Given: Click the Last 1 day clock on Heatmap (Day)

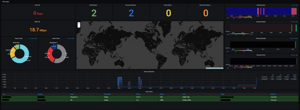Looking at the screenshot, I should tap(295, 5).
